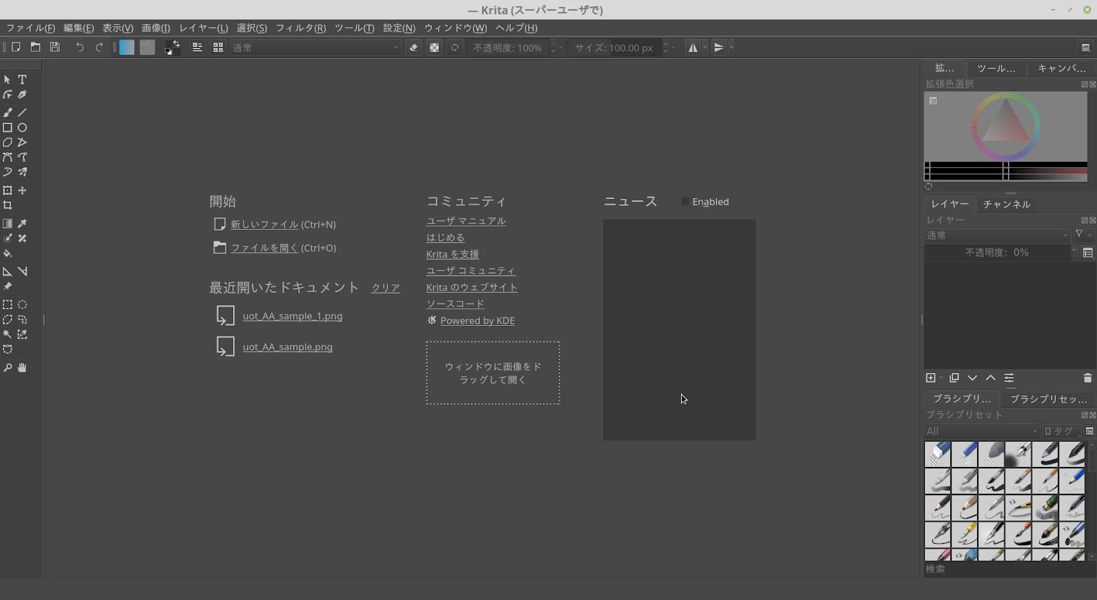Choose the Ellipse shape tool
Viewport: 1097px width, 600px height.
coord(22,128)
